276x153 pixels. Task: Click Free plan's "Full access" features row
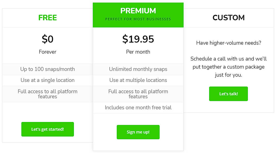pyautogui.click(x=47, y=94)
